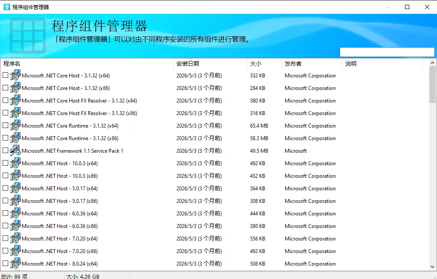The height and width of the screenshot is (279, 437).
Task: Select the icon for .NET Host 8.0.24 (x64)
Action: pos(15,263)
